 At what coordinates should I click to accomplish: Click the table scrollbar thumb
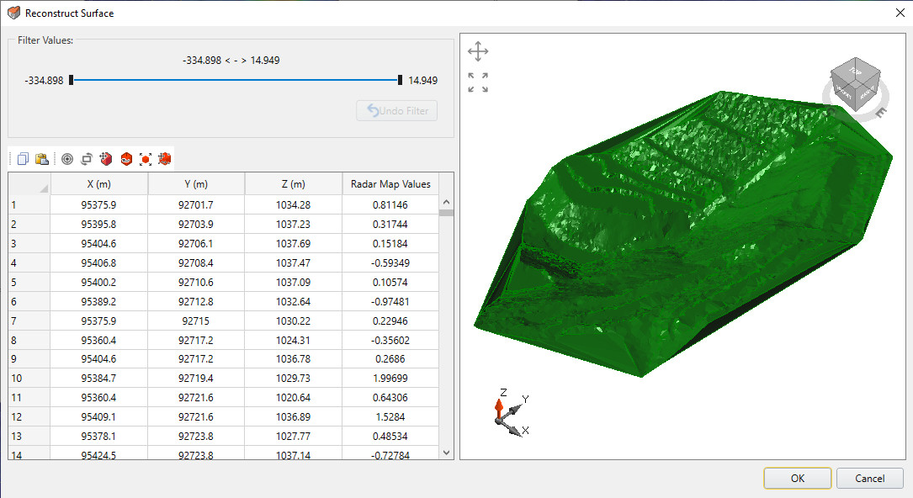tap(446, 213)
